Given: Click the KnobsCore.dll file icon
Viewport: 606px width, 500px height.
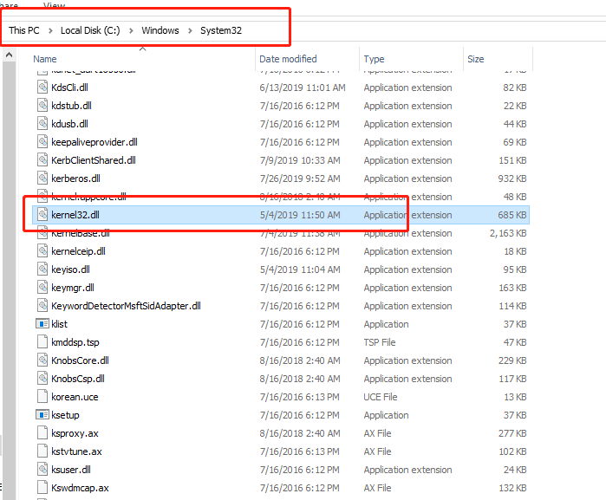Looking at the screenshot, I should (42, 360).
